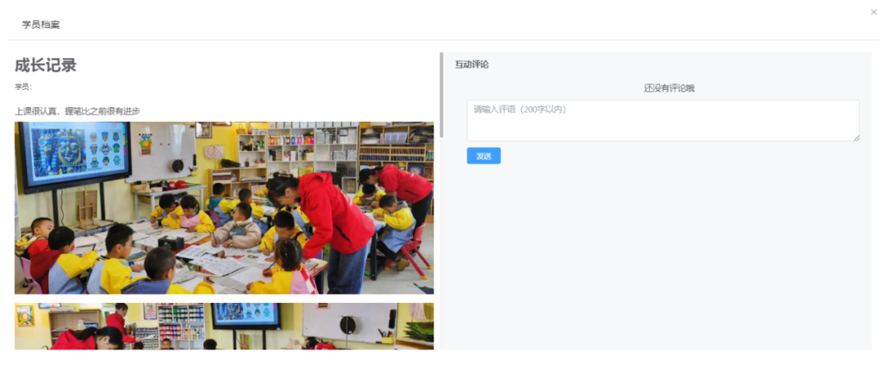Image resolution: width=885 pixels, height=365 pixels.
Task: Focus the 请输入评语 comment text box
Action: pos(663,120)
